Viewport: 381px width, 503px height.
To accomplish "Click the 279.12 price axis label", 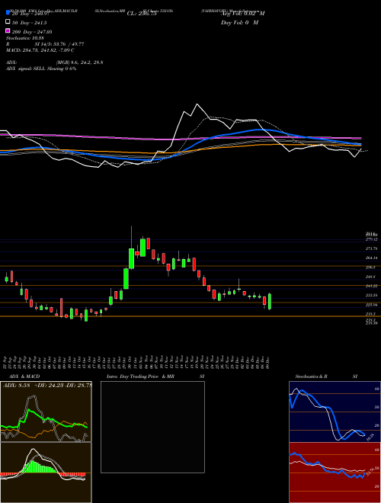I will click(x=370, y=239).
